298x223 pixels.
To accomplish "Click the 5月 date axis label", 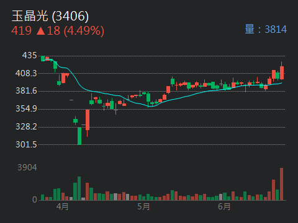I will pyautogui.click(x=143, y=206).
